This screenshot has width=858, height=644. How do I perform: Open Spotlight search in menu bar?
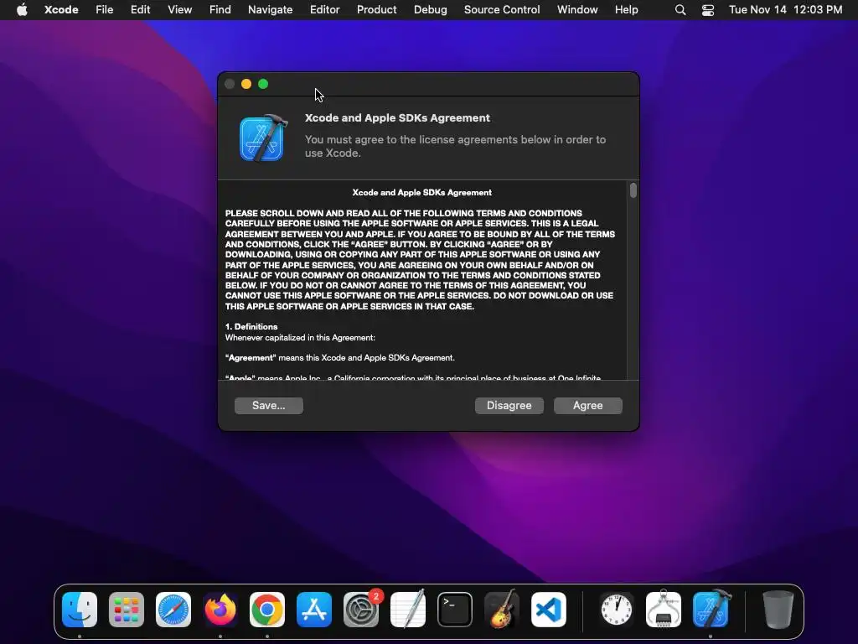tap(680, 10)
